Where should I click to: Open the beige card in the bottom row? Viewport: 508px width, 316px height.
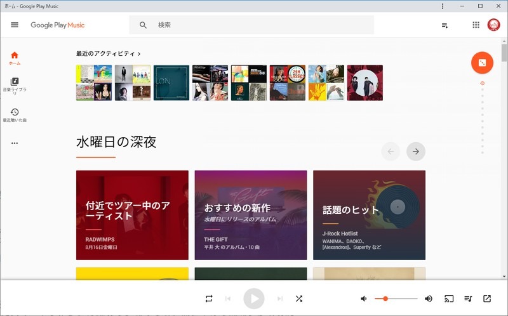370,273
